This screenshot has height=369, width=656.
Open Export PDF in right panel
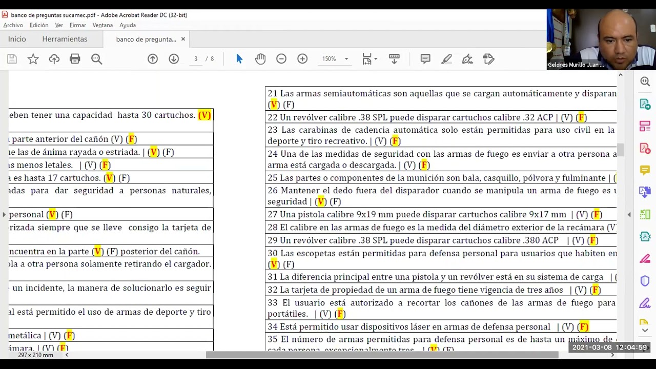coord(645,104)
